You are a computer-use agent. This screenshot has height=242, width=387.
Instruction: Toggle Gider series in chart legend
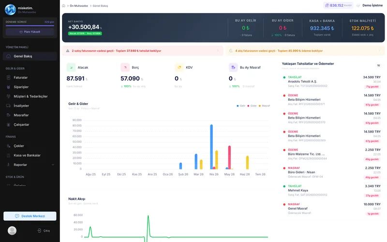tap(252, 106)
